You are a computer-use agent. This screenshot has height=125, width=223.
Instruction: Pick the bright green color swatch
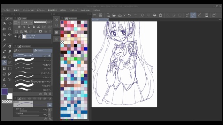pos(76,59)
